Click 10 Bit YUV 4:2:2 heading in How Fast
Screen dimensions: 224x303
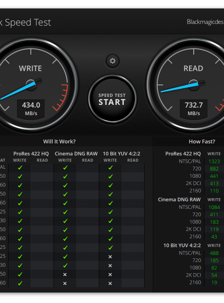click(x=182, y=245)
